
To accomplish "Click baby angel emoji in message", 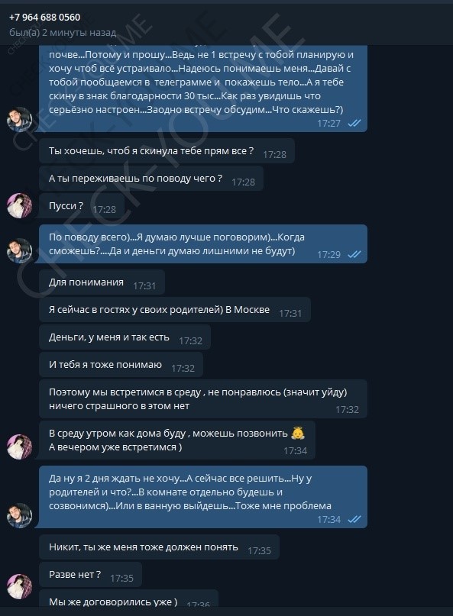I will [x=298, y=433].
